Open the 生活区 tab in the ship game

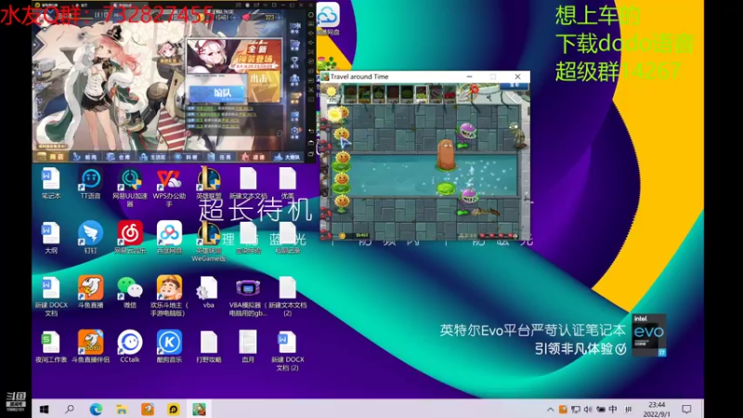point(153,156)
